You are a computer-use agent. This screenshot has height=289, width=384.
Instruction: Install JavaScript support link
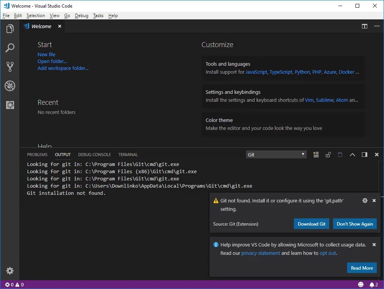(256, 72)
